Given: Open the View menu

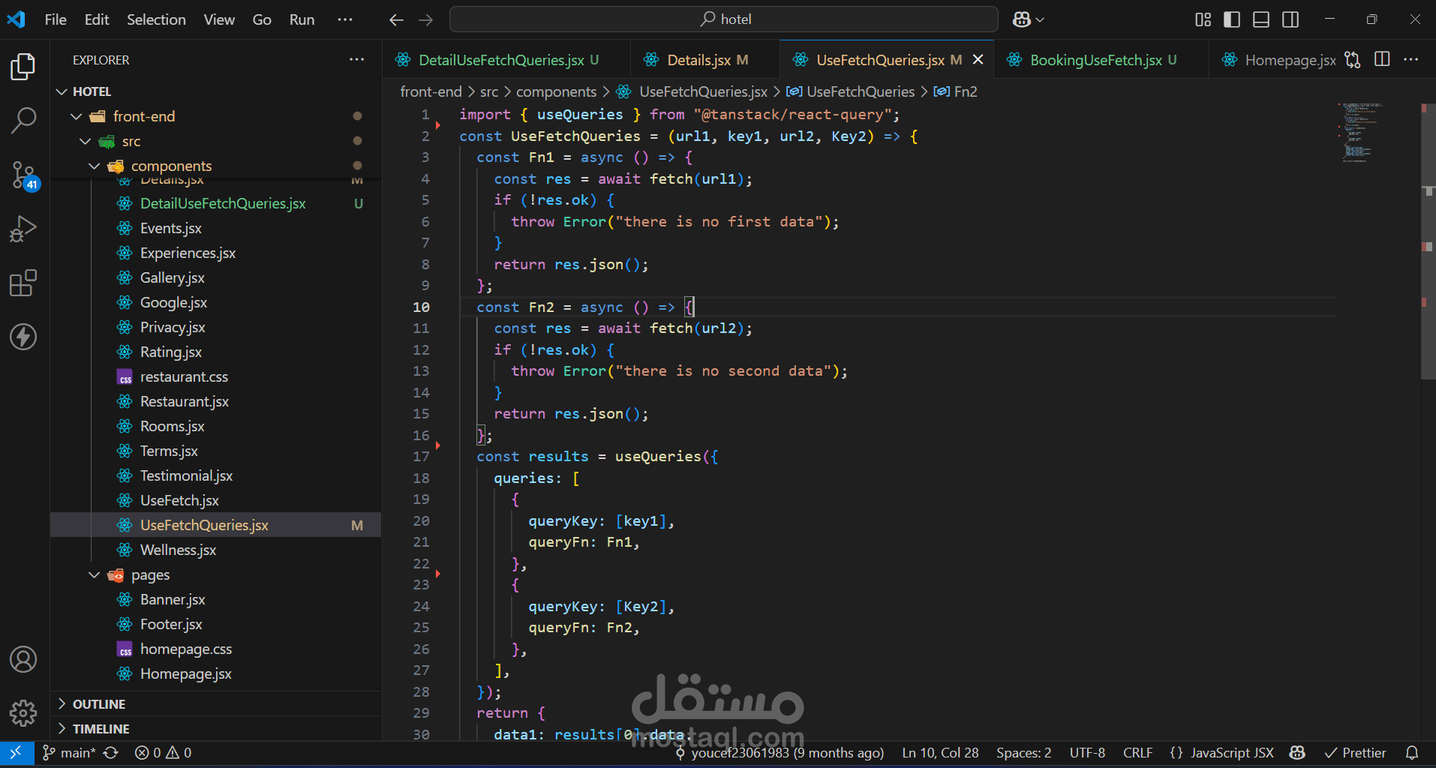Looking at the screenshot, I should tap(219, 19).
